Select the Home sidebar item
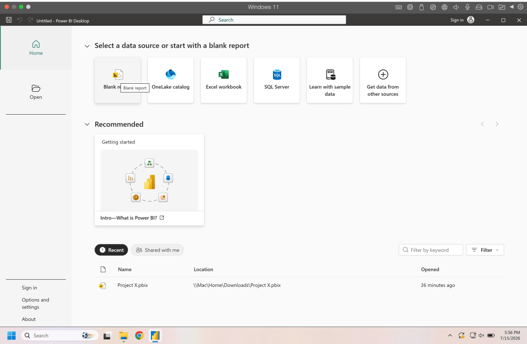527x344 pixels. click(x=36, y=48)
